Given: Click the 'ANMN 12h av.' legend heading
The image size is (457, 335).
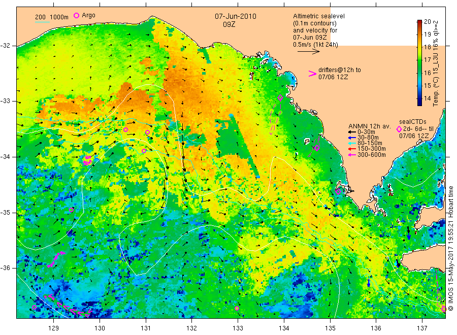Looking at the screenshot, I should click(x=370, y=126).
